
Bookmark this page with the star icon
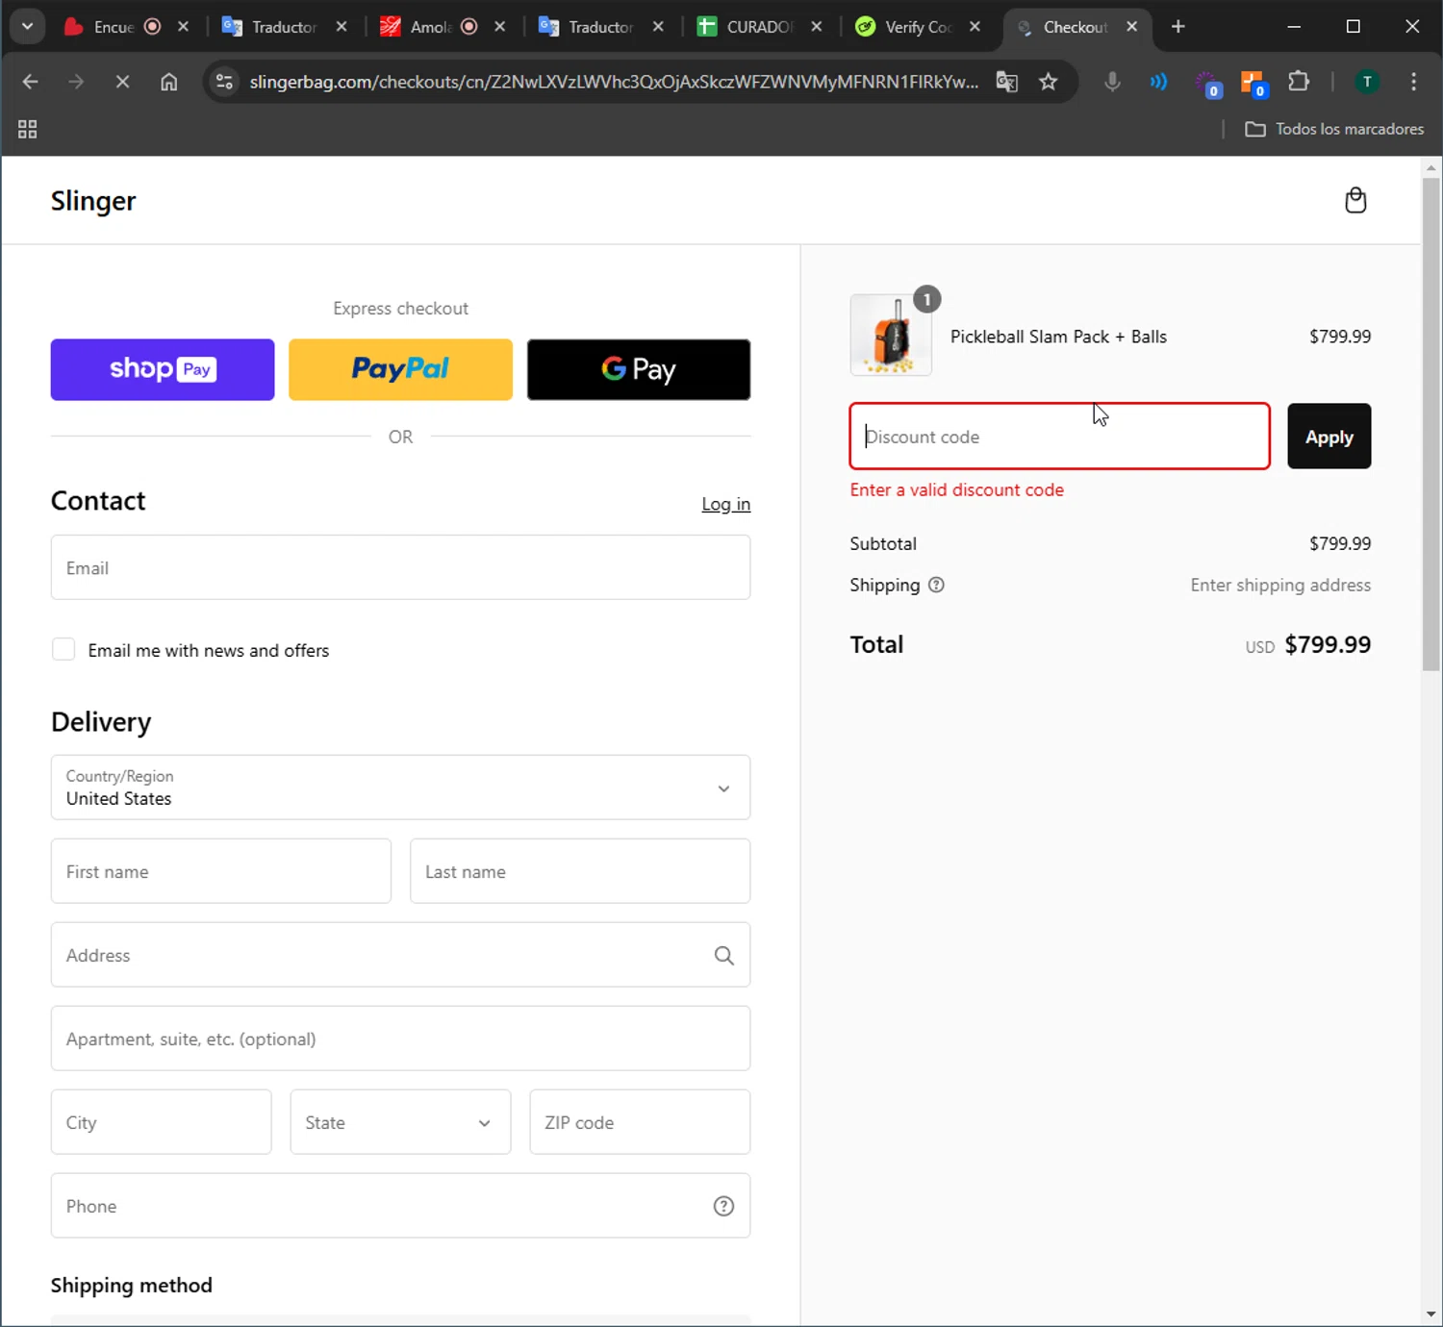[1049, 82]
